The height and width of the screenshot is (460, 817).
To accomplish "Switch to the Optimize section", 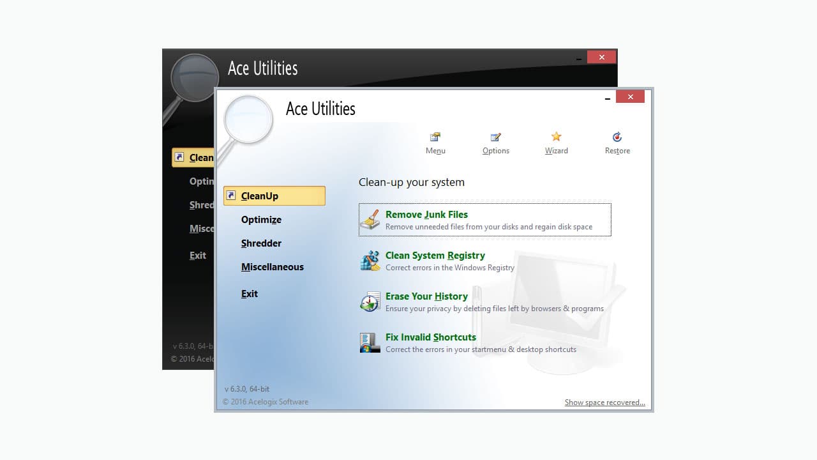I will (x=261, y=219).
